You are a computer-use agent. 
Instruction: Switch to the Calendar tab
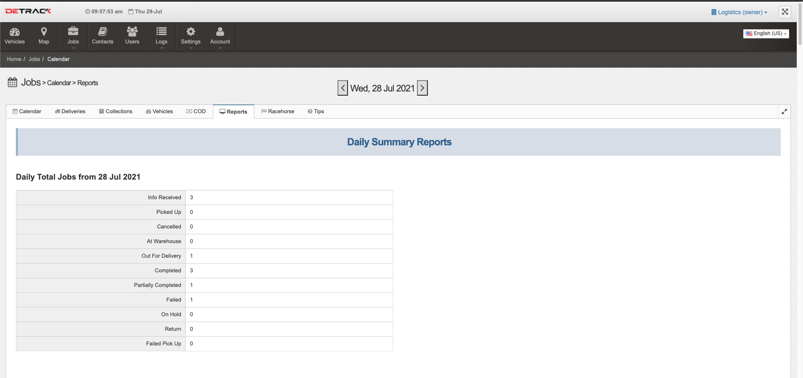[27, 112]
